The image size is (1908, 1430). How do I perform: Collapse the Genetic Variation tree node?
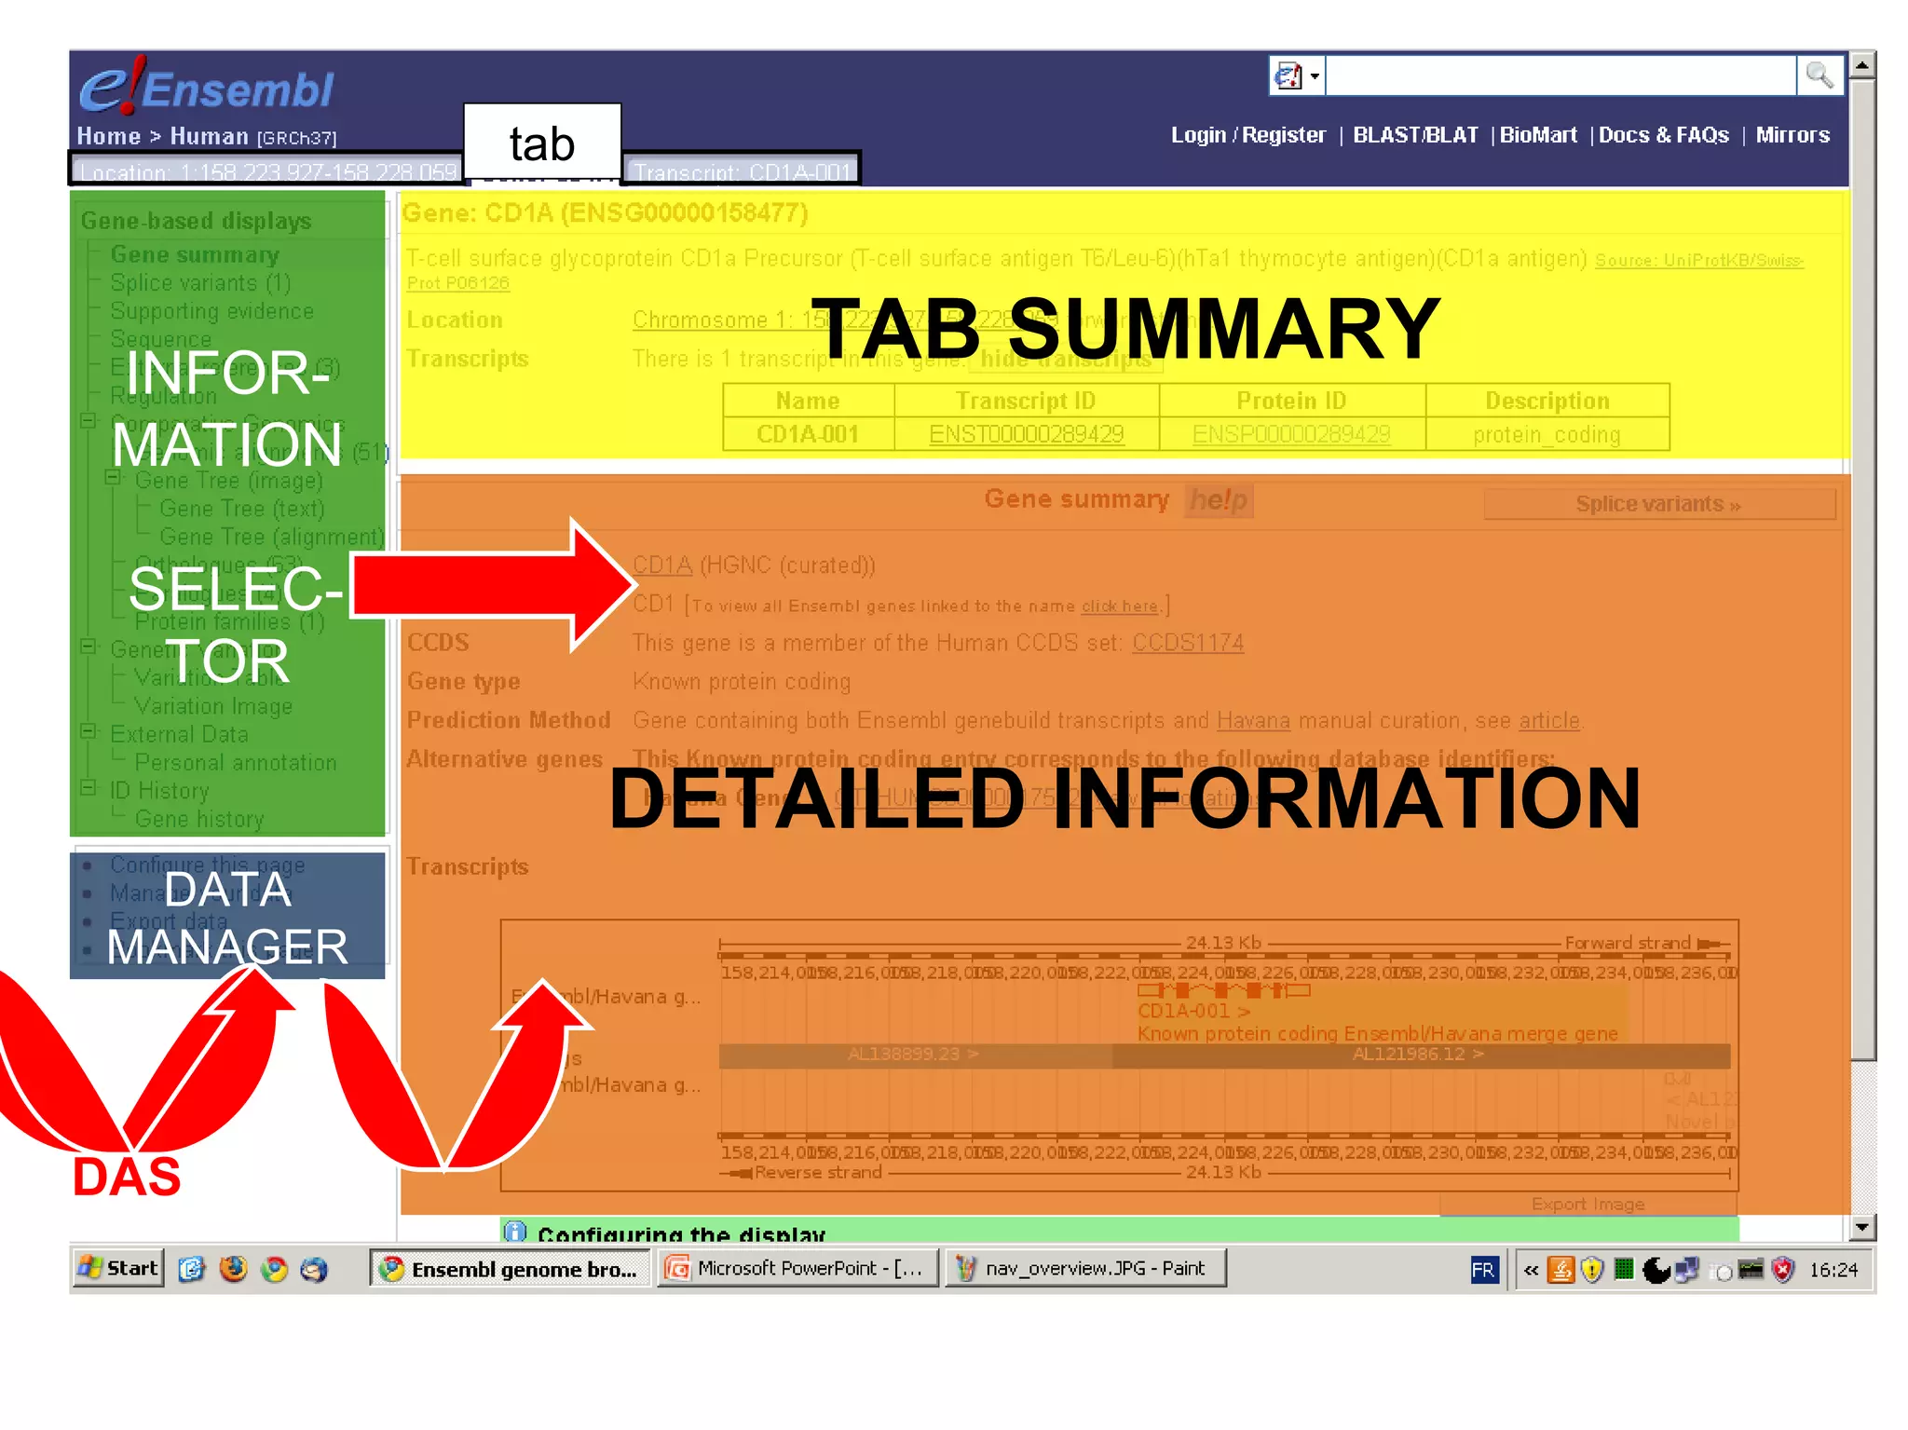click(x=88, y=646)
